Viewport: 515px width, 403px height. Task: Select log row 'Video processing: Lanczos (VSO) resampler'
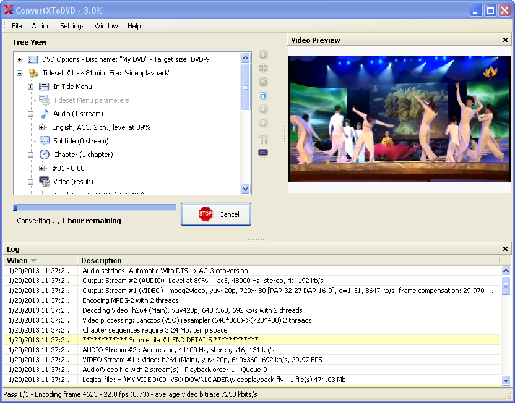click(251, 320)
